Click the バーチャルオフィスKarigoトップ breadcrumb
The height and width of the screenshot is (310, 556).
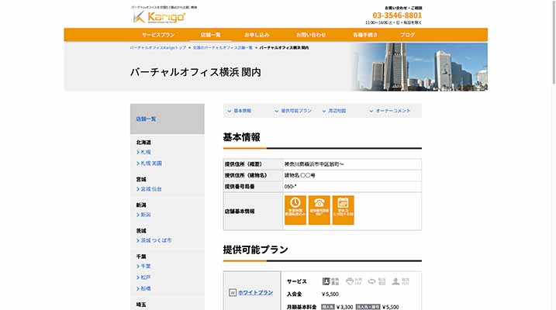(158, 47)
